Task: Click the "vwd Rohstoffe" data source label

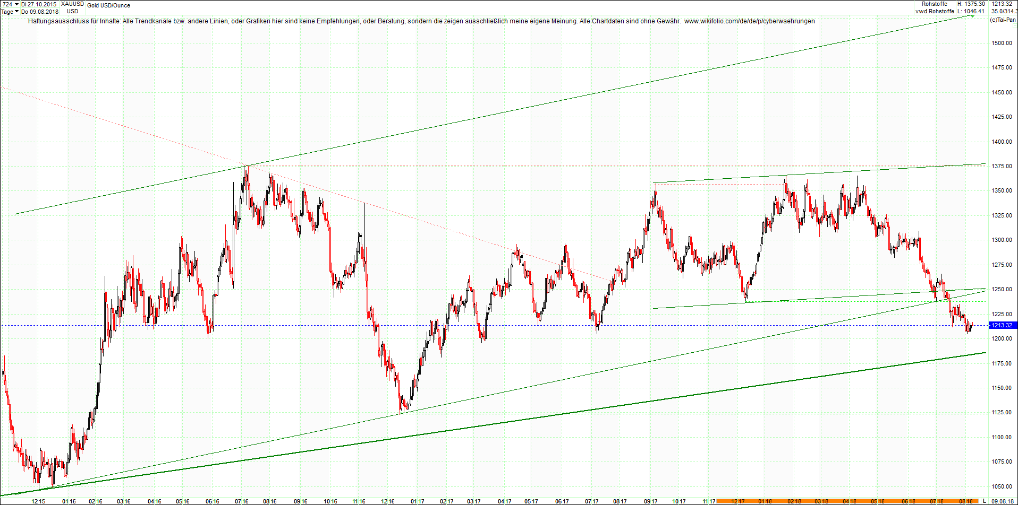Action: point(935,11)
